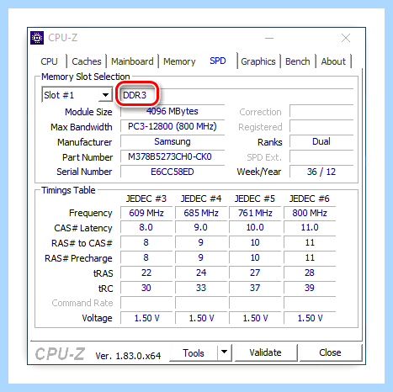Click tRC value 33
Screen dimensions: 393x392
click(201, 288)
